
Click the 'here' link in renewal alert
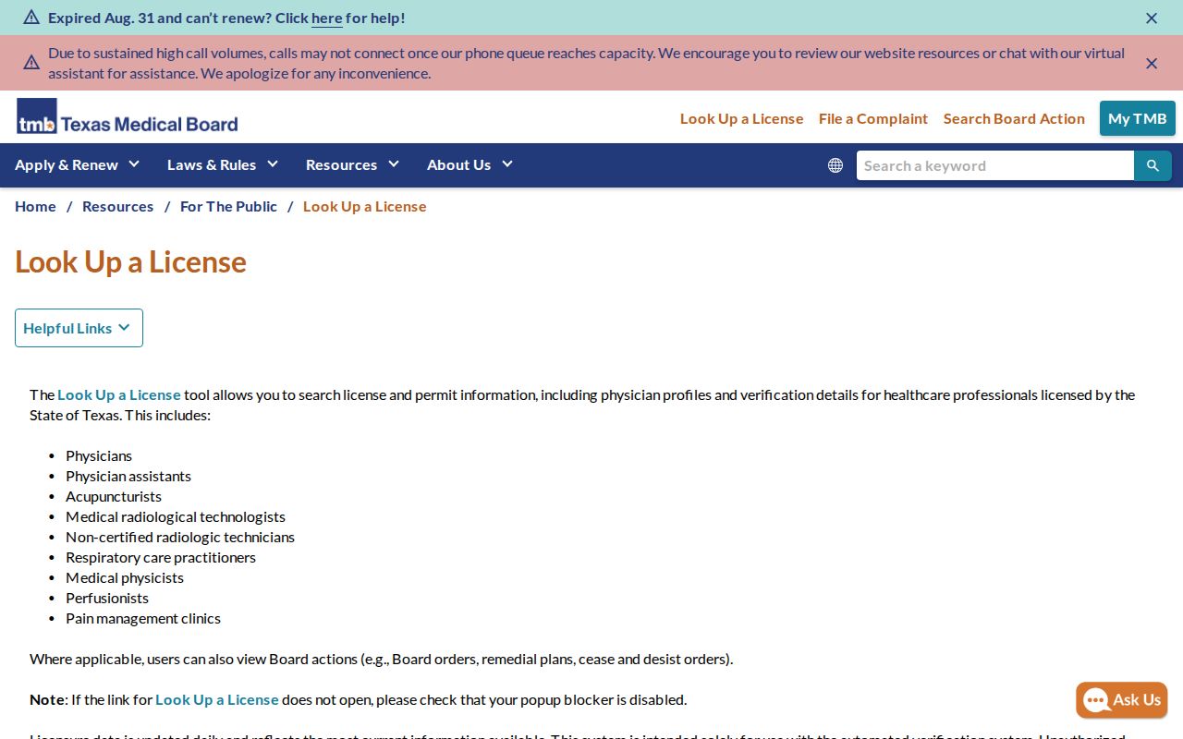coord(327,18)
